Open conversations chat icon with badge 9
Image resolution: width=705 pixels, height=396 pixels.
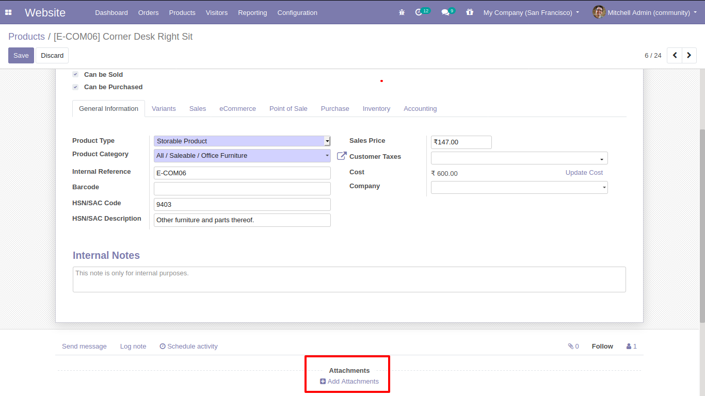tap(445, 12)
